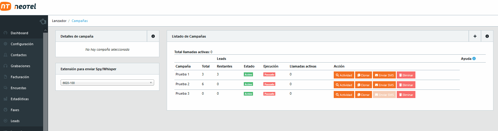
Task: Click info icon in Detalles de campaña
Action: pos(153,36)
